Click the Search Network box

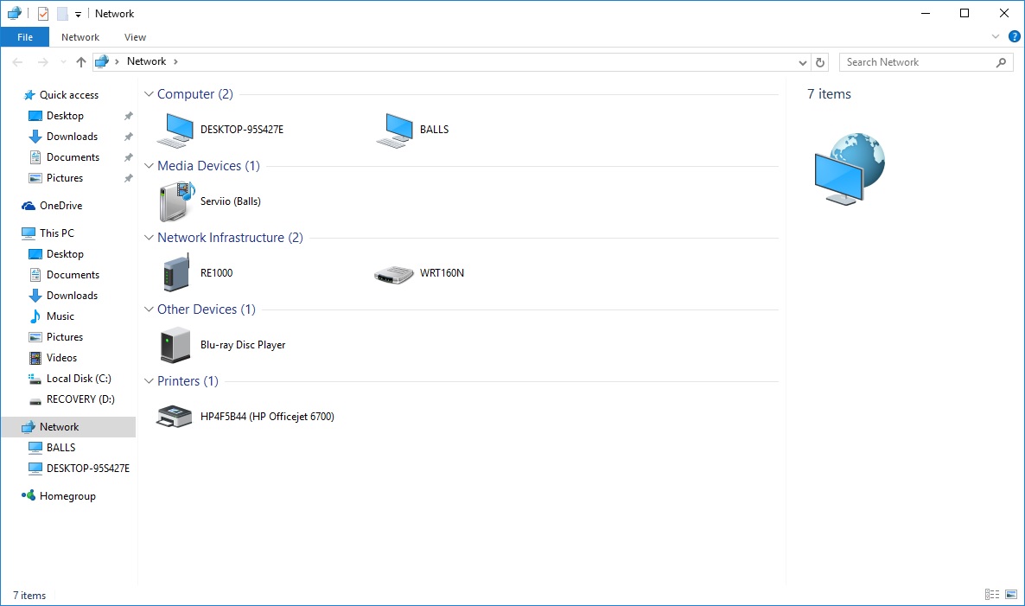916,62
